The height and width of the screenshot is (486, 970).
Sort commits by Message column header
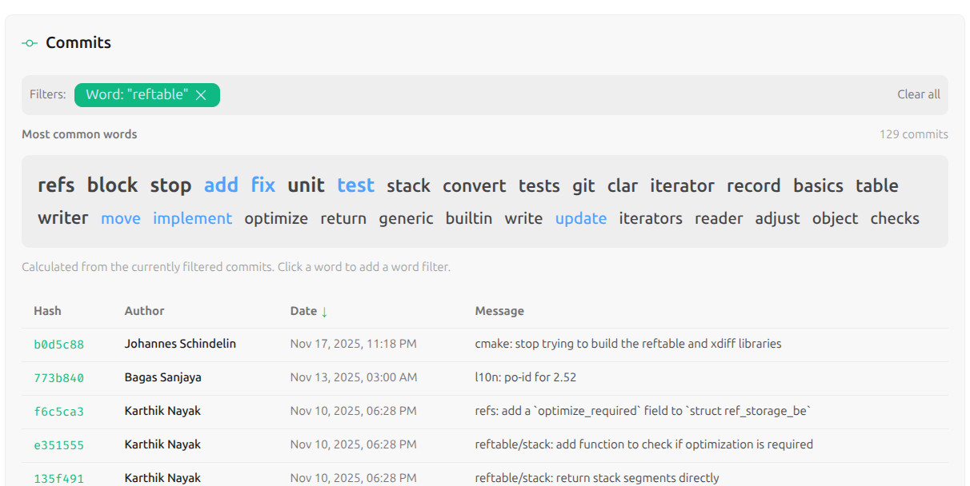pos(499,311)
